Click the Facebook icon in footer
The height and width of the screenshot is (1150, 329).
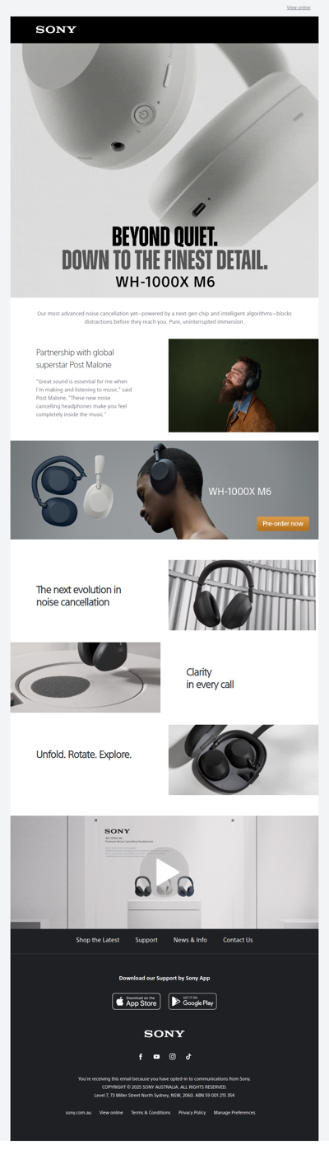pyautogui.click(x=141, y=1056)
